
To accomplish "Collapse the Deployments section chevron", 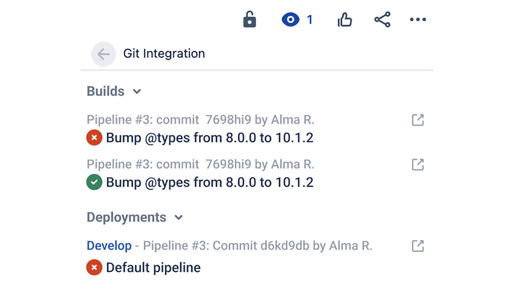I will pyautogui.click(x=179, y=218).
